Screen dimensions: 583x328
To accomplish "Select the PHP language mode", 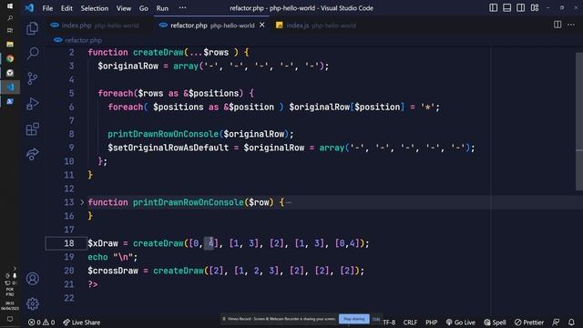I will point(431,323).
